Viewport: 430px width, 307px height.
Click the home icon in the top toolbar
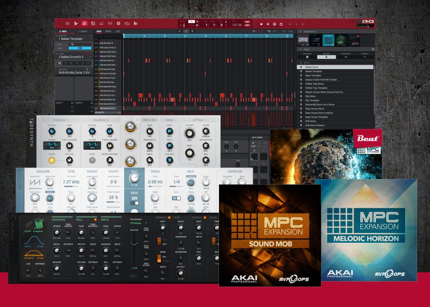coord(67,23)
